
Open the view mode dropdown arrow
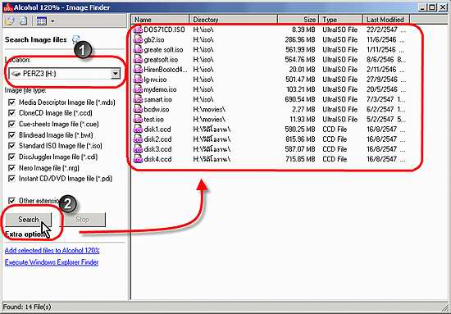52,21
